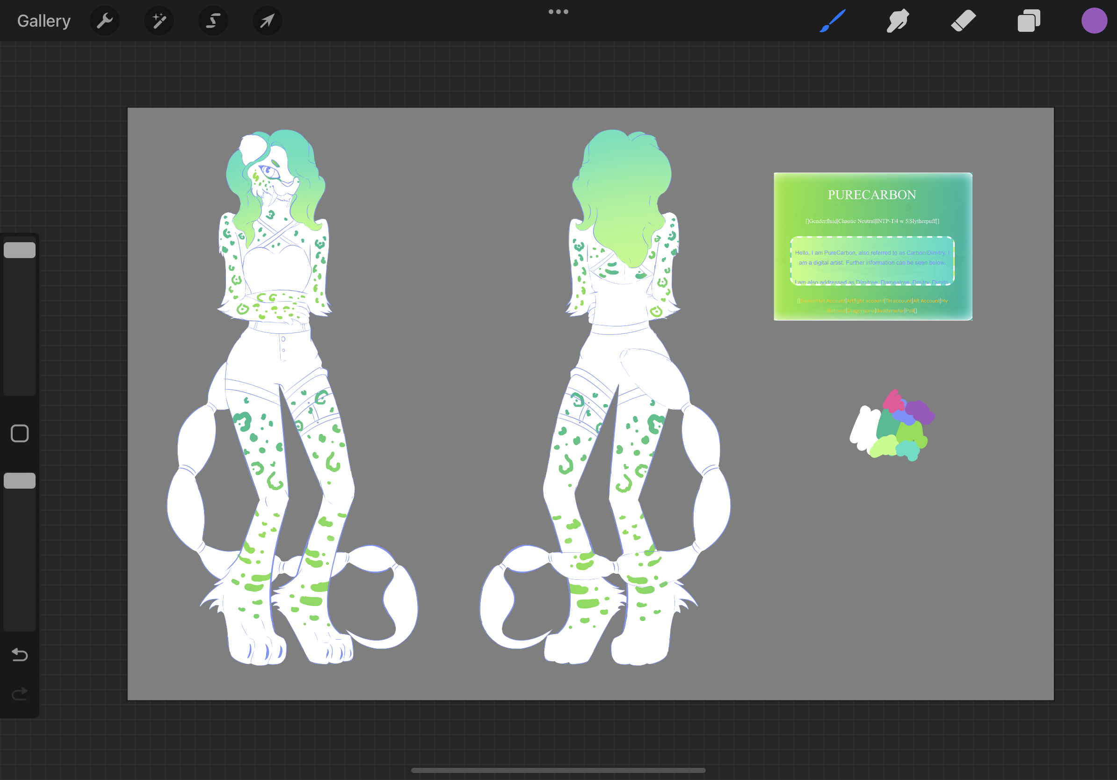Switch to the Smudge tool
This screenshot has height=780, width=1117.
click(898, 21)
